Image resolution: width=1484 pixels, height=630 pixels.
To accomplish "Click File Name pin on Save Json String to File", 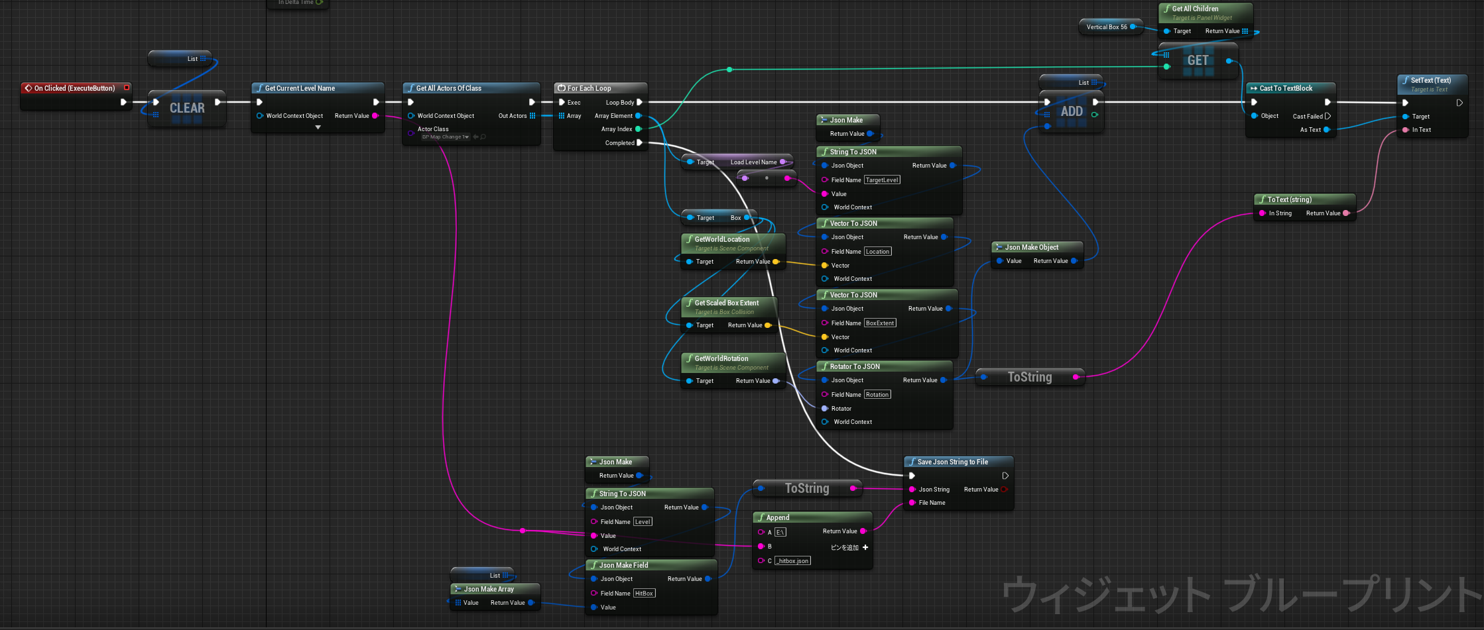I will [912, 503].
